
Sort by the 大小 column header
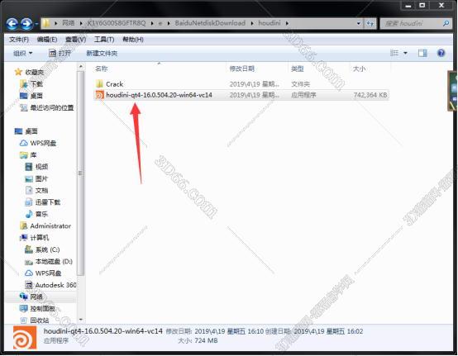359,69
